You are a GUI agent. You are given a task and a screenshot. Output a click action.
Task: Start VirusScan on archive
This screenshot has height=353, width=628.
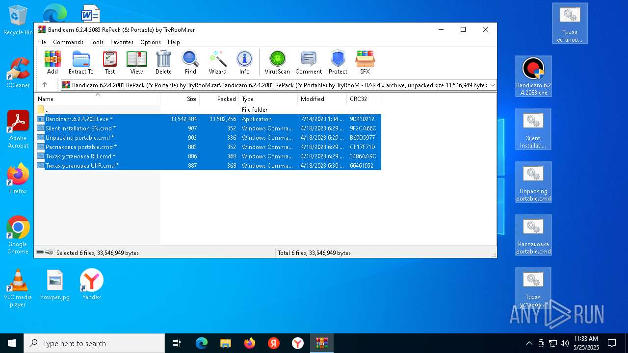(277, 62)
